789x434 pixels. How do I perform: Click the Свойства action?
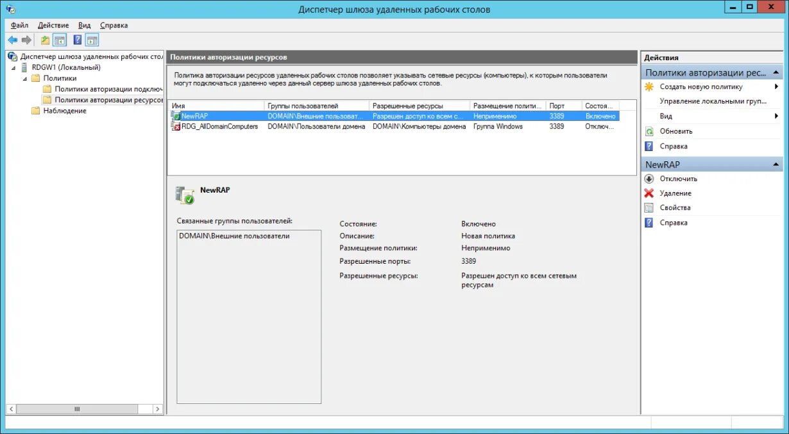click(675, 208)
